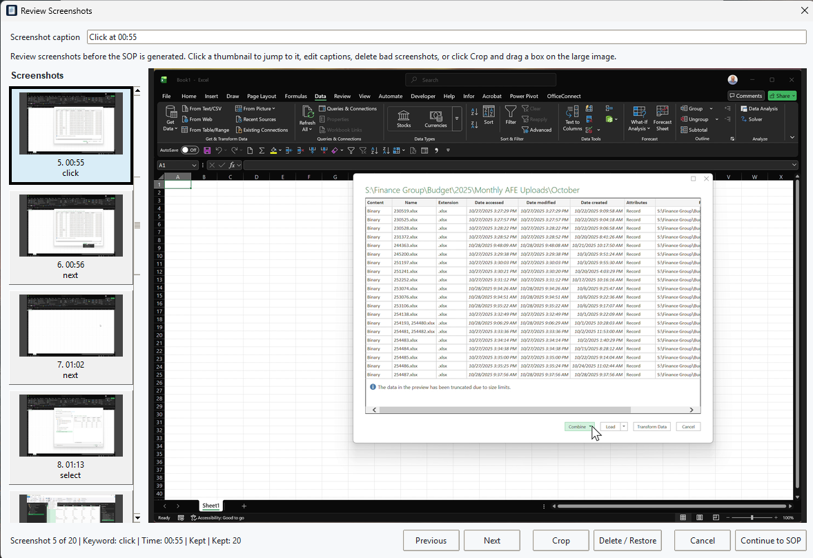This screenshot has width=813, height=558.
Task: Click the Excel Search box
Action: [x=480, y=80]
